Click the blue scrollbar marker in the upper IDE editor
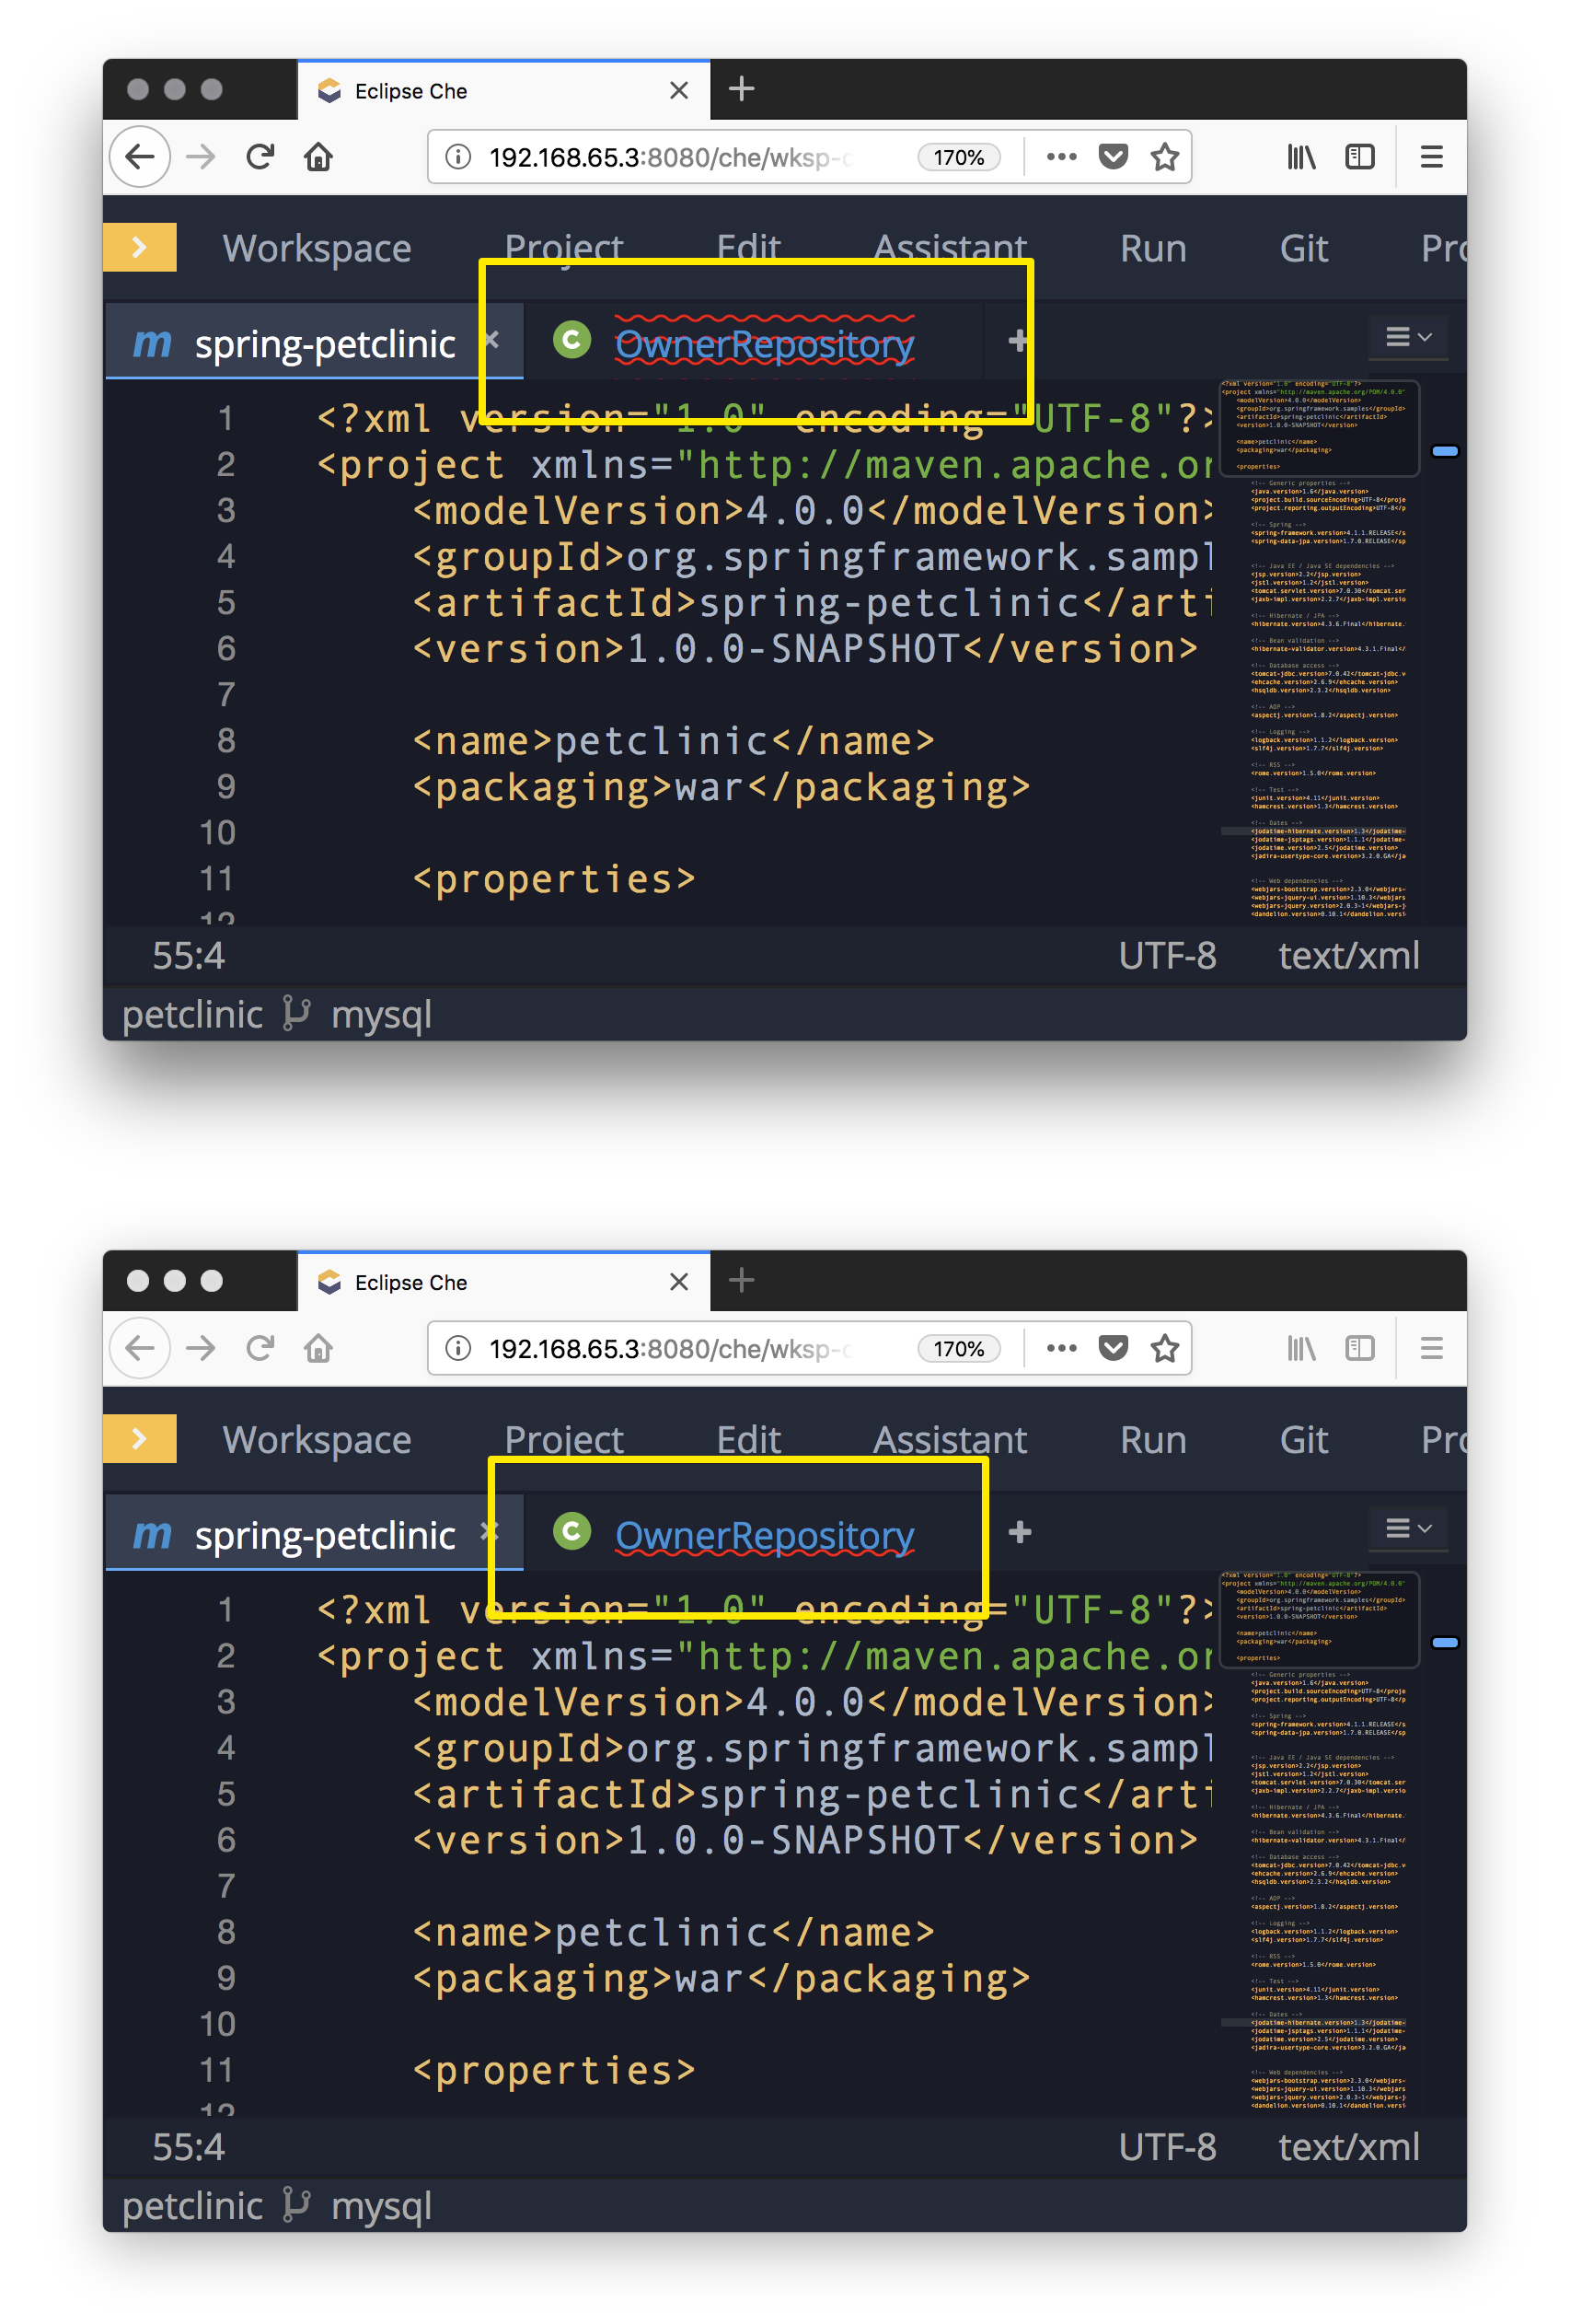This screenshot has width=1570, height=2324. coord(1445,451)
